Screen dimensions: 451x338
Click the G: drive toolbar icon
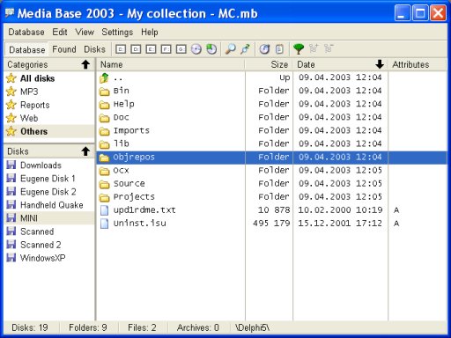[181, 49]
